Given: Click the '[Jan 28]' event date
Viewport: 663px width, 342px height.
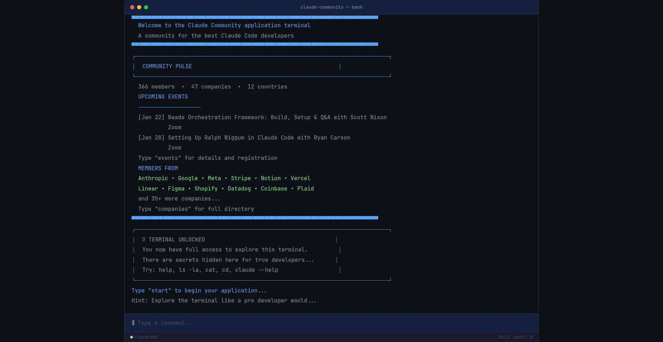Looking at the screenshot, I should pos(151,138).
